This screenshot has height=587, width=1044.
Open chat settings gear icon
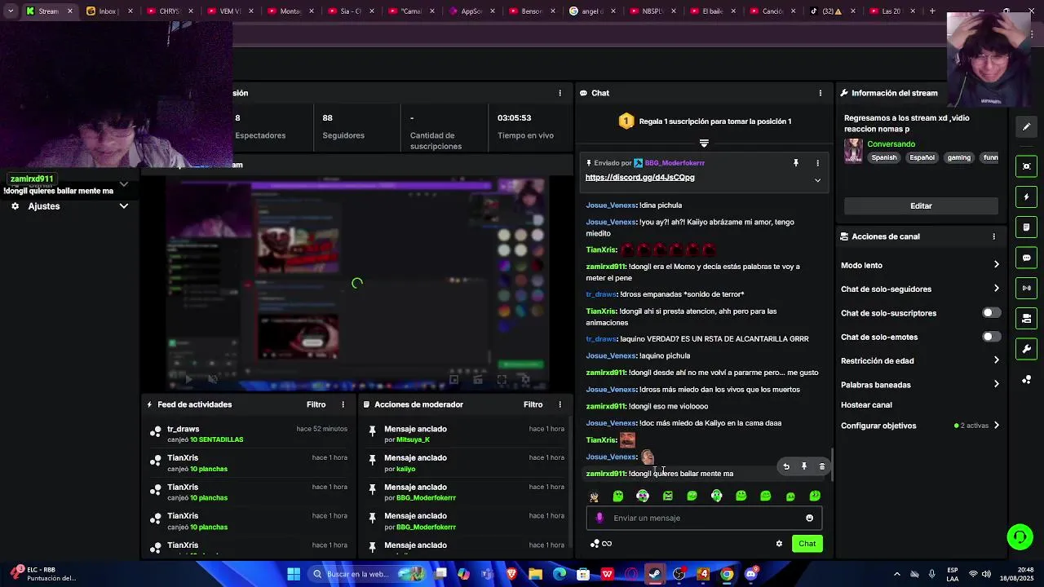point(779,544)
